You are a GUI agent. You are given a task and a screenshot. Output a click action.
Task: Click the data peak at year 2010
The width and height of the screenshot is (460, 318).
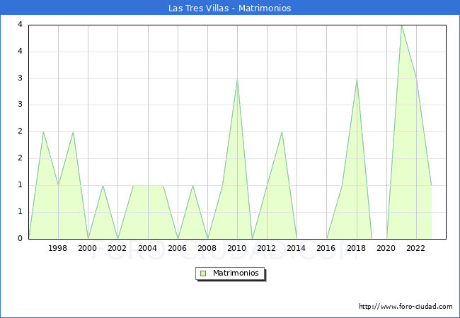tap(237, 79)
